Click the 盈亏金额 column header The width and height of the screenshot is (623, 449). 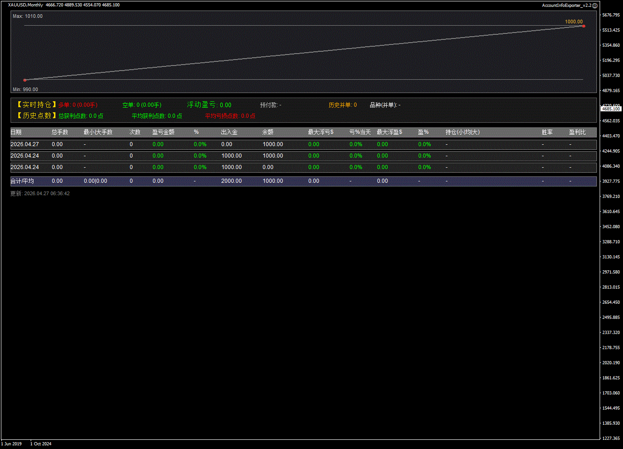pyautogui.click(x=163, y=132)
